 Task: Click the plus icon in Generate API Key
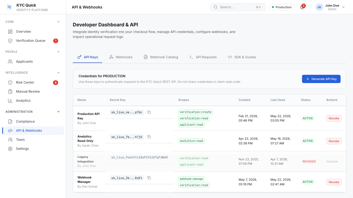(x=308, y=79)
